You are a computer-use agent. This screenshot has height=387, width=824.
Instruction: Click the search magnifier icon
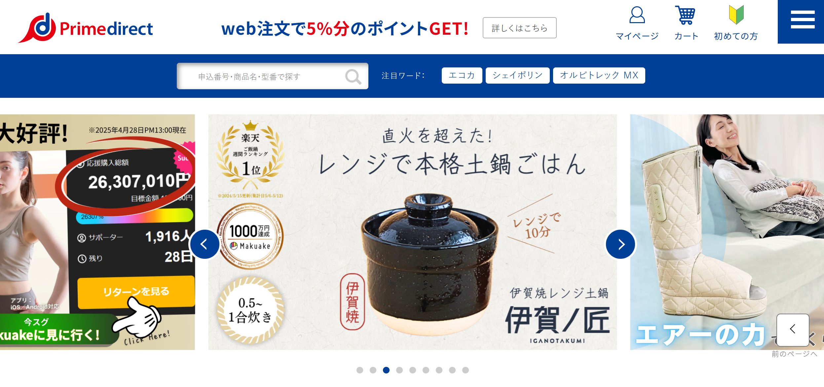[x=353, y=77]
